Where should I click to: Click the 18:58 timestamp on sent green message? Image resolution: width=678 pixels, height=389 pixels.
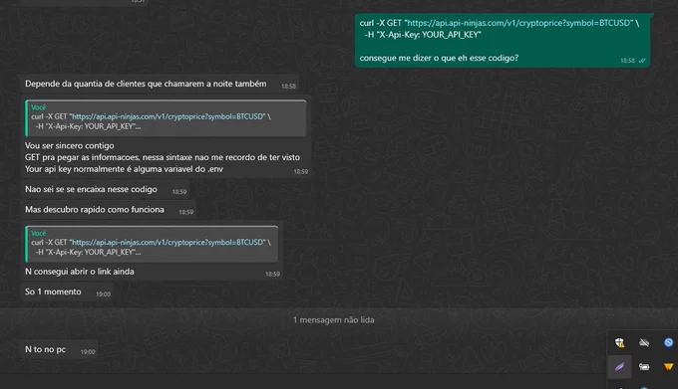pos(627,61)
